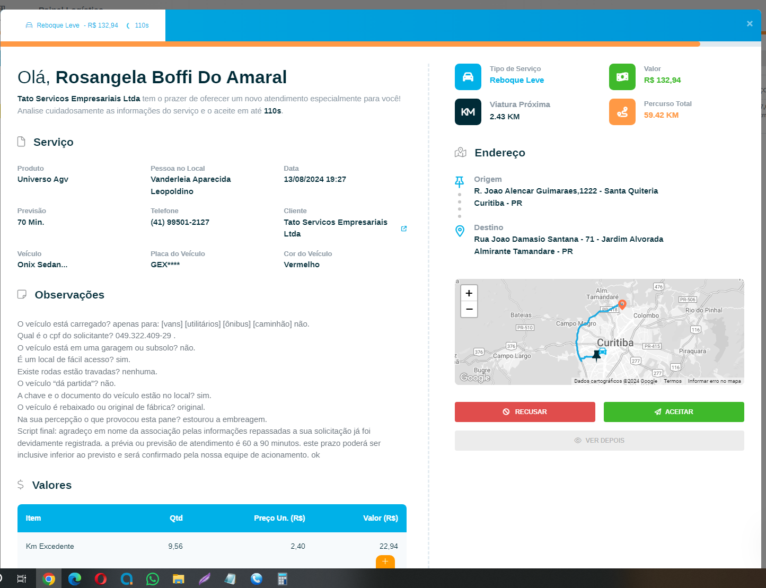
Task: Click the origin address R. Joao Alencar Guimaraes
Action: 566,197
